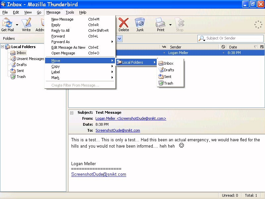Click the smiley emoticon in message
This screenshot has height=199, width=265.
click(x=181, y=145)
